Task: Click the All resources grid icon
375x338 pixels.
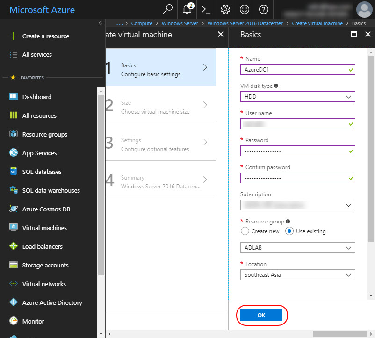Action: tap(14, 115)
